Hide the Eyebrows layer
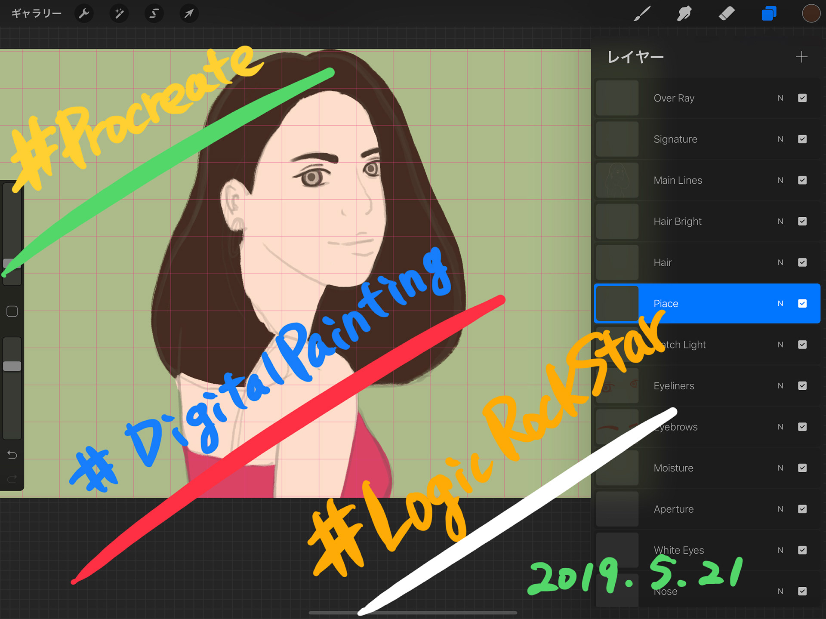Screen dimensions: 826x619 (x=802, y=427)
